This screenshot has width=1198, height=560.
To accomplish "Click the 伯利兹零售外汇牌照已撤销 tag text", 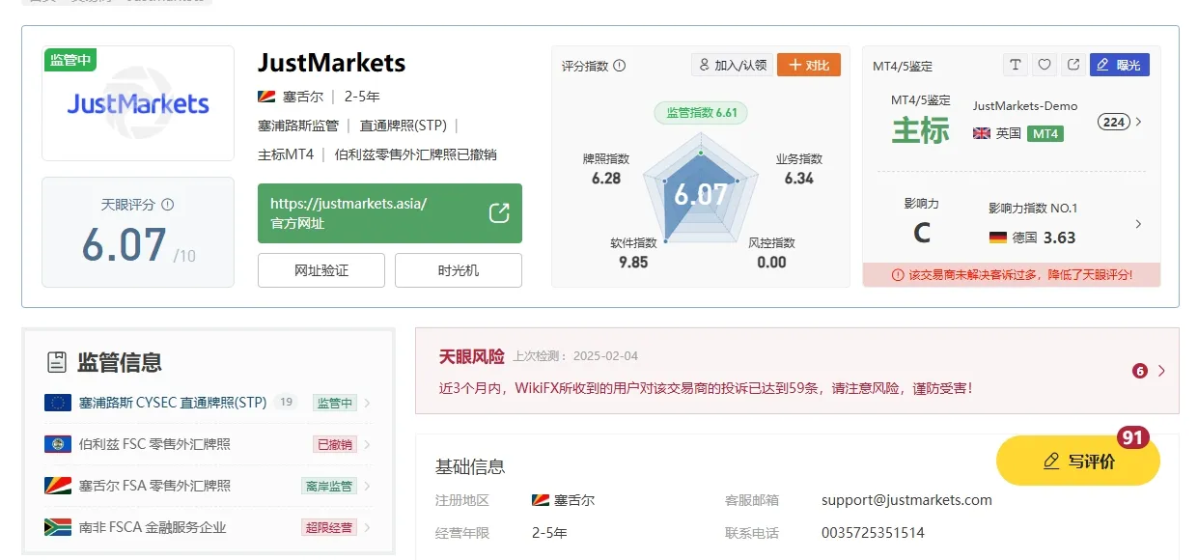I will coord(416,154).
